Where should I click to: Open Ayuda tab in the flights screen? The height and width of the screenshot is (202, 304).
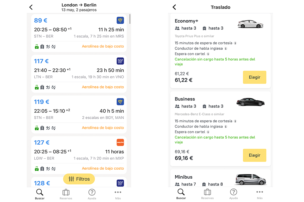coord(92,194)
